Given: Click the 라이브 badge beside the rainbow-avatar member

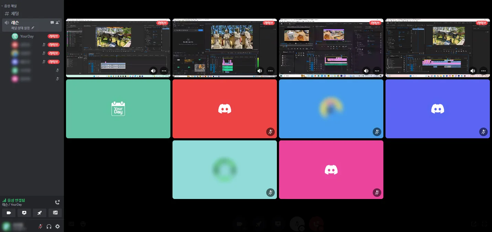Looking at the screenshot, I should tap(53, 53).
